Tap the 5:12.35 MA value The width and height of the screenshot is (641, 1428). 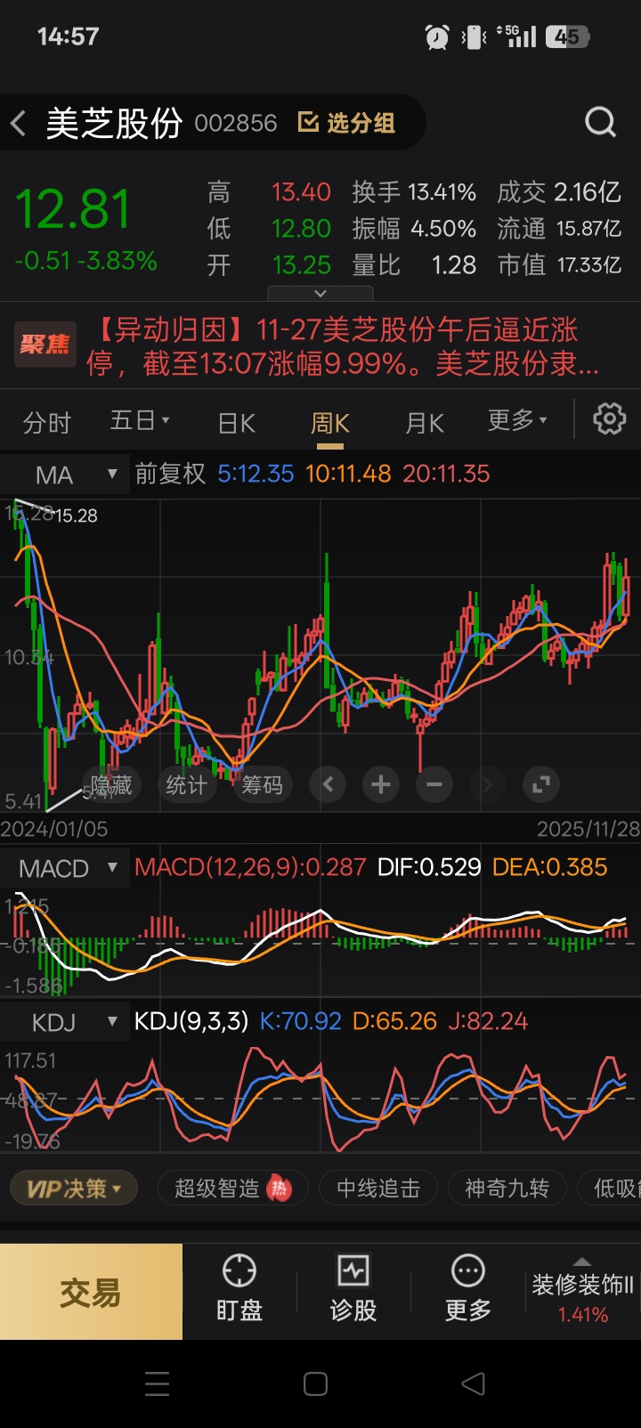pos(256,474)
